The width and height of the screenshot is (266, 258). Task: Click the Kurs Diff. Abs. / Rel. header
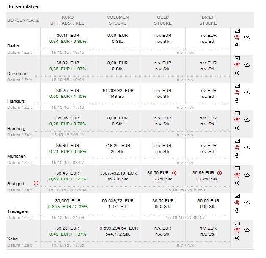pyautogui.click(x=67, y=20)
